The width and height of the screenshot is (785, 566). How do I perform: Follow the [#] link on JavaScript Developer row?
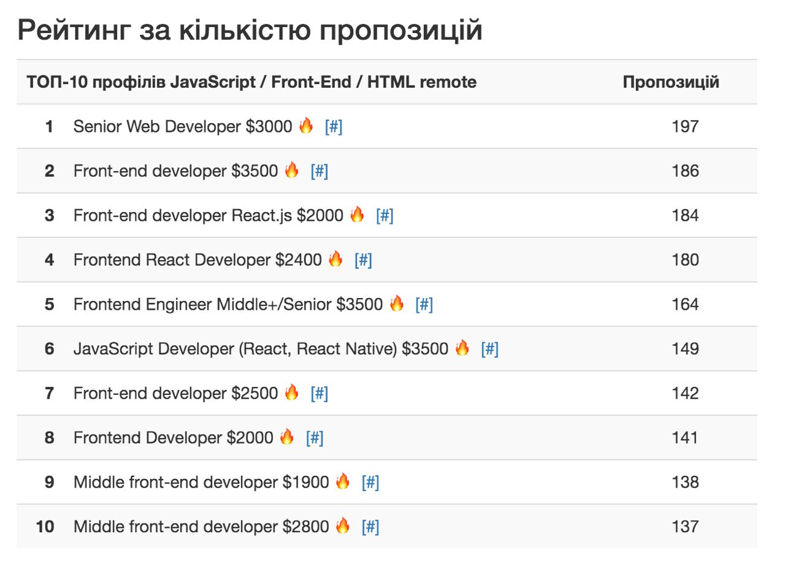click(490, 349)
